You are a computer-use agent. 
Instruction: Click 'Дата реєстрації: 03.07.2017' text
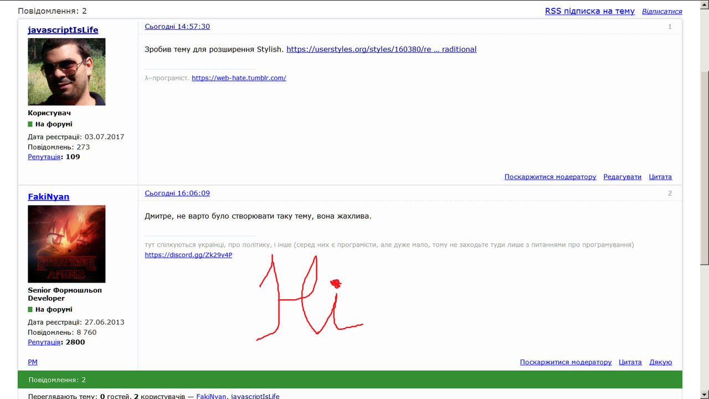(76, 137)
